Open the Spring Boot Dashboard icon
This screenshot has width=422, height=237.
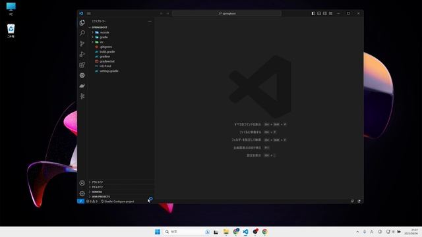[82, 75]
